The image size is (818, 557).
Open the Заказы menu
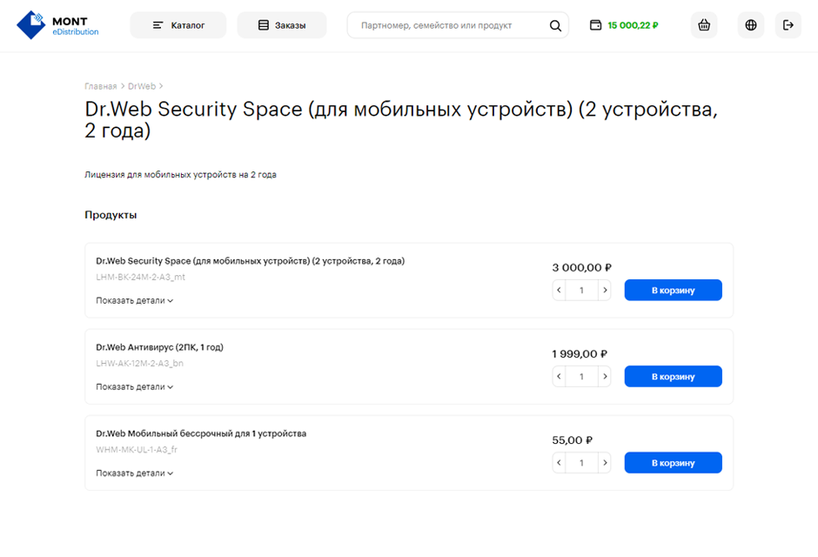(x=282, y=25)
